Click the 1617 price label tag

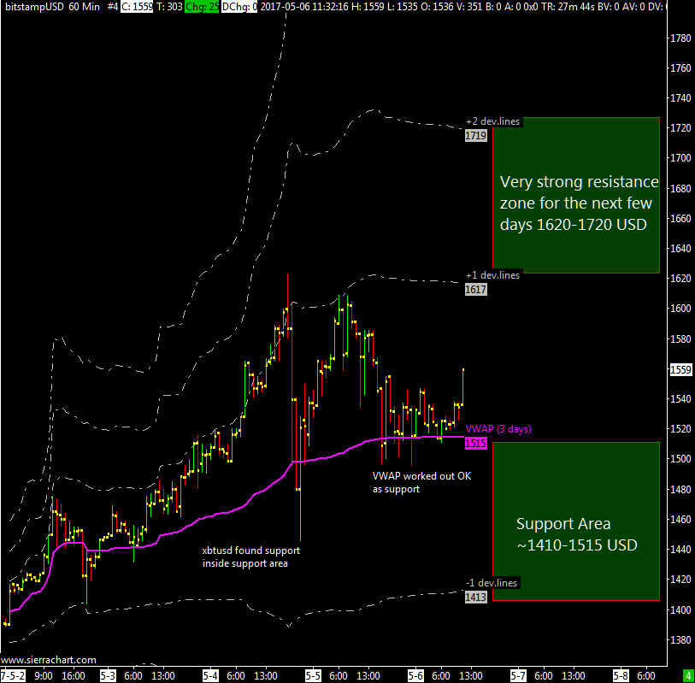[x=476, y=290]
